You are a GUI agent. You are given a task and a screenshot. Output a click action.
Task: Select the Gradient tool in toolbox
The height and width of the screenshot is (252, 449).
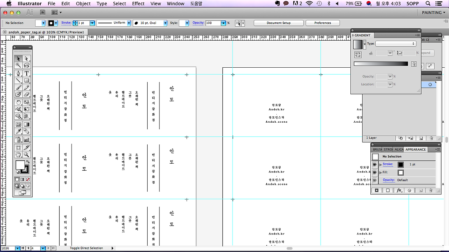(27, 124)
